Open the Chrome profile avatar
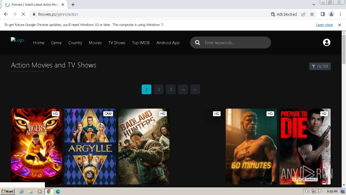Viewport: 346px width, 195px height. point(331,14)
